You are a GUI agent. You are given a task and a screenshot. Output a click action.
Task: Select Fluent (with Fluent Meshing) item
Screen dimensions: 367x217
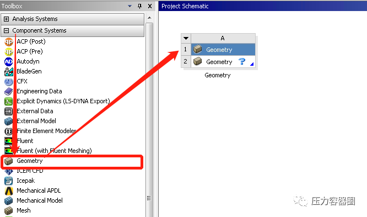pyautogui.click(x=54, y=151)
